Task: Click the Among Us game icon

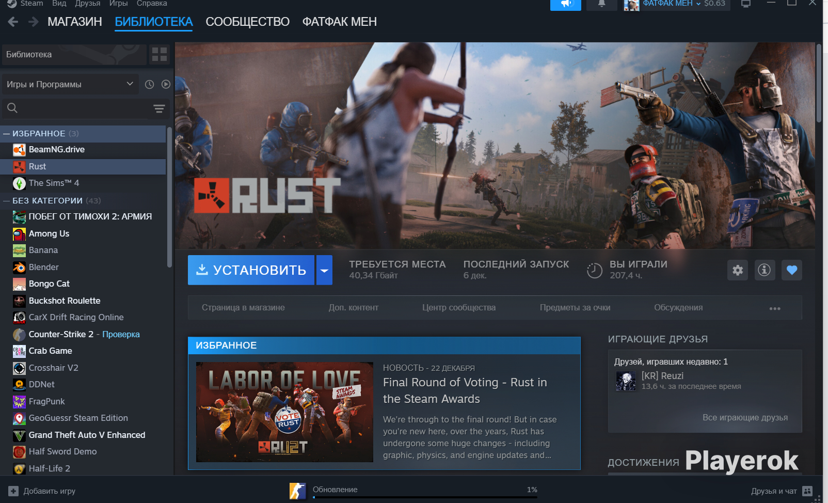Action: point(19,234)
